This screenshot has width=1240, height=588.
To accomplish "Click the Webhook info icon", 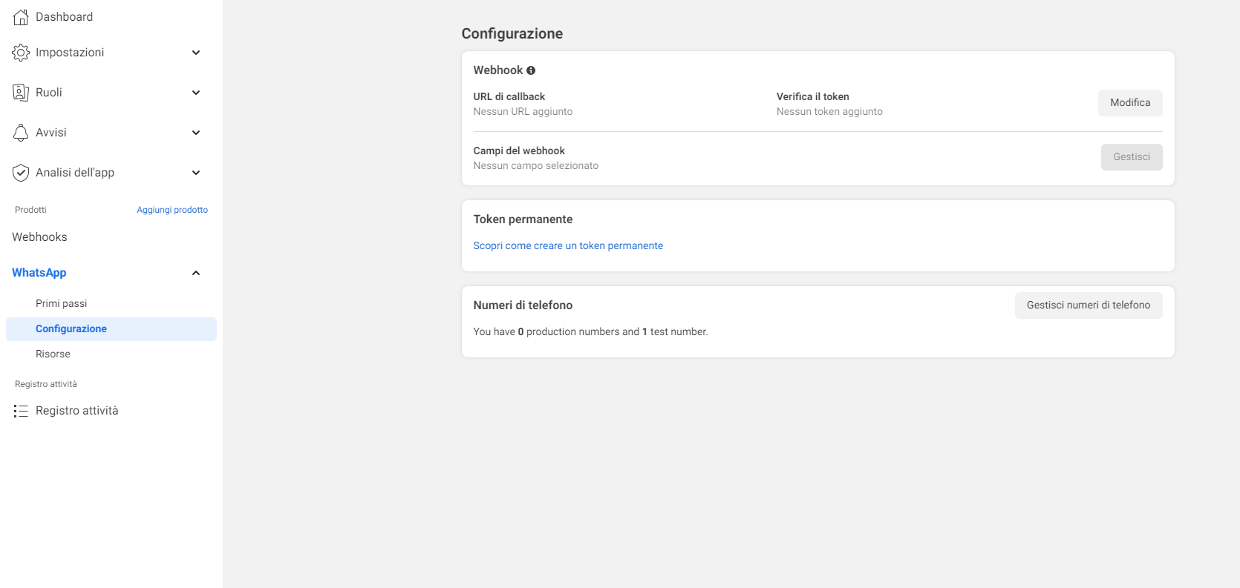I will click(531, 70).
